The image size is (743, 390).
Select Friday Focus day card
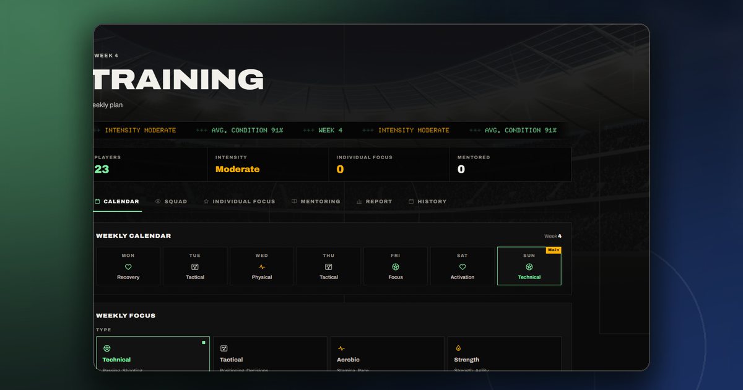coord(396,266)
